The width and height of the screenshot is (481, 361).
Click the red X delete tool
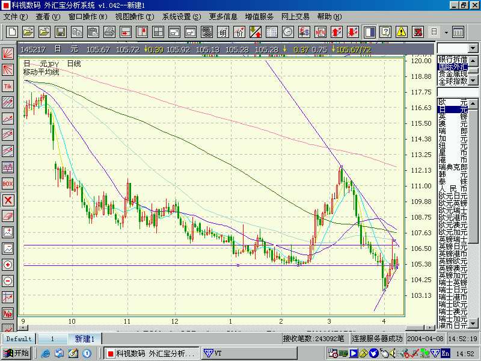[8, 200]
